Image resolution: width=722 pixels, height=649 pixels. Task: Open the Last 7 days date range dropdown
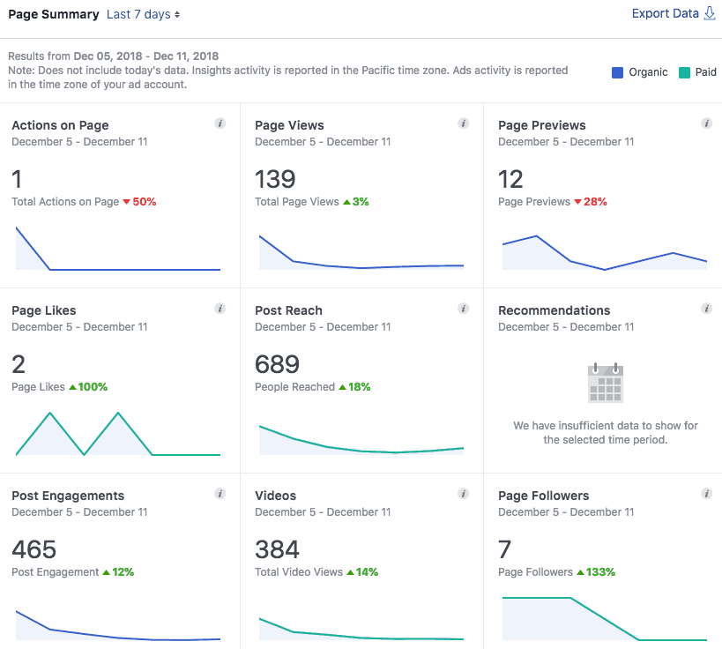click(143, 15)
